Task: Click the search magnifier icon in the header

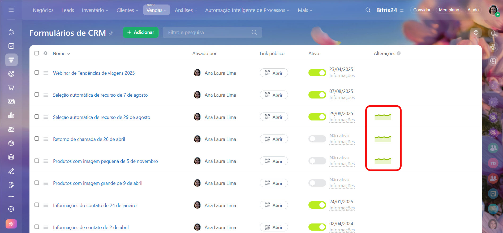Action: click(x=368, y=10)
